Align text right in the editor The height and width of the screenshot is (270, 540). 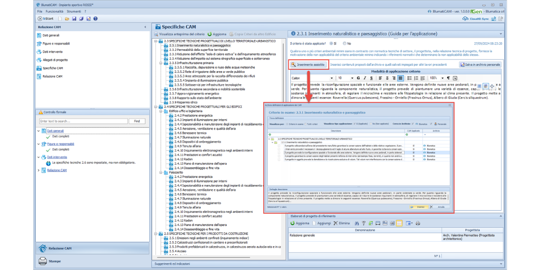tap(394, 78)
